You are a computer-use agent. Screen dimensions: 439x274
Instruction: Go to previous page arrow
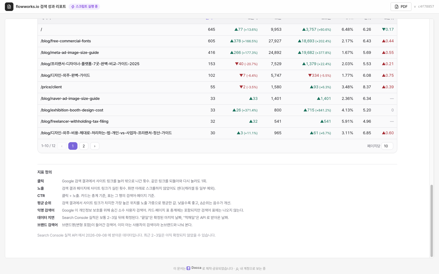point(62,146)
